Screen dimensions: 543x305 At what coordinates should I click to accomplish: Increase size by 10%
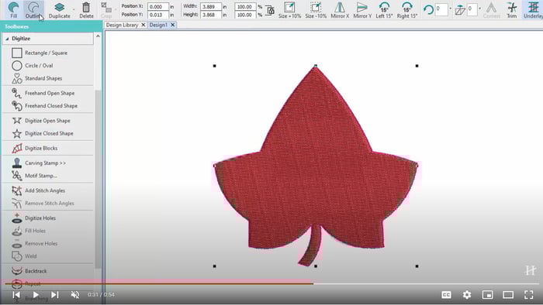289,9
